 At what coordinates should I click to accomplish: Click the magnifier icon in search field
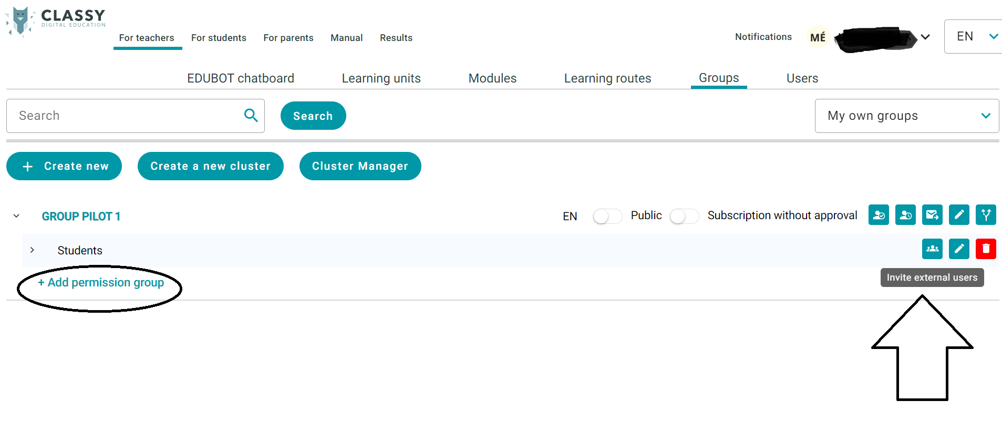[x=251, y=116]
